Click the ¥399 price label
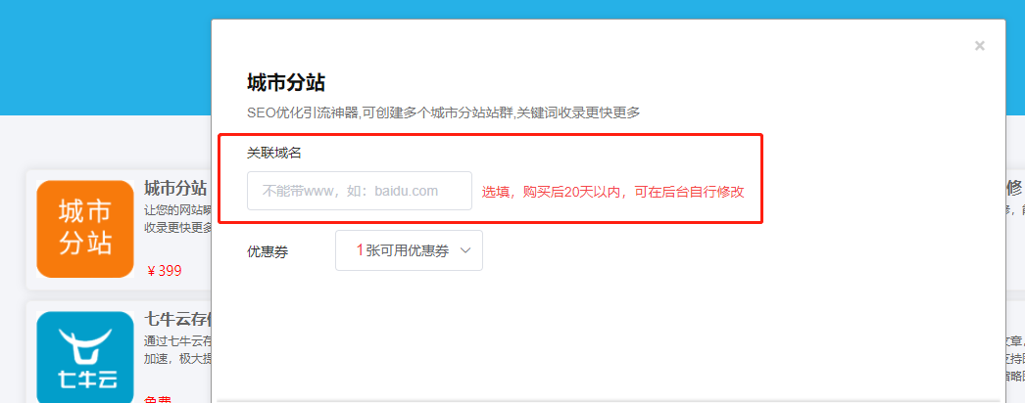The height and width of the screenshot is (403, 1025). (x=165, y=271)
